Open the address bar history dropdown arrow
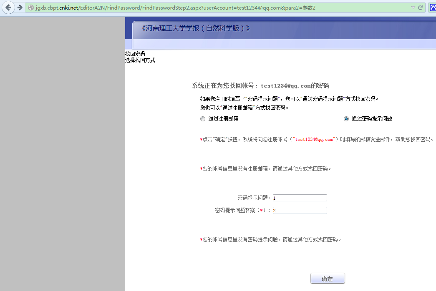 click(413, 8)
